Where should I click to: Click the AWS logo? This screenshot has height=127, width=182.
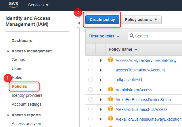click(x=14, y=5)
